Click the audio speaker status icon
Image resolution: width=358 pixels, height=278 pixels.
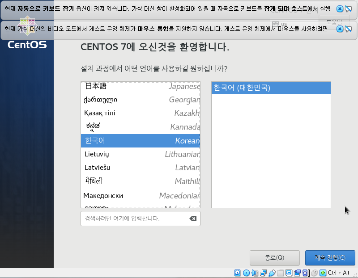tap(255, 273)
